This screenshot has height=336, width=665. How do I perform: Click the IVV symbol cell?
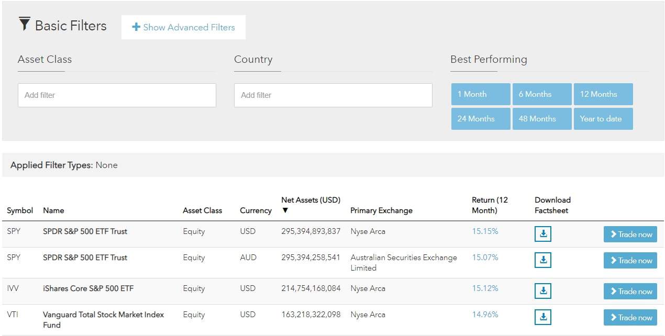(13, 288)
